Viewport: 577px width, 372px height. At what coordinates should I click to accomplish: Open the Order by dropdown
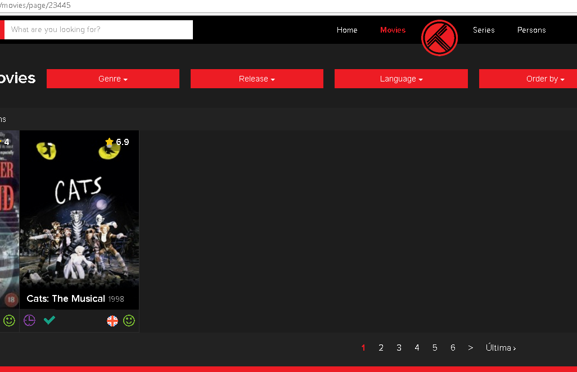click(528, 79)
